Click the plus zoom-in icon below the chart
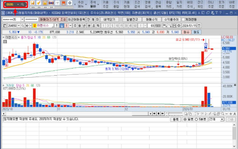The width and height of the screenshot is (238, 149). click(231, 114)
